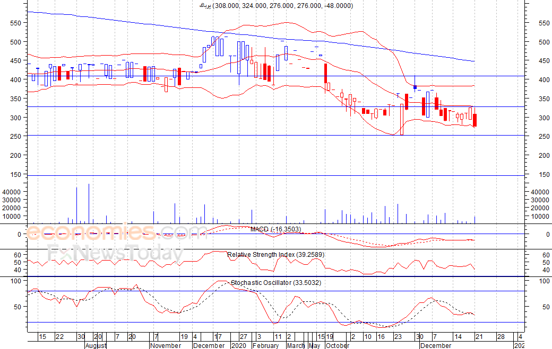Screen dimensions: 552x349
Task: Select the November month label
Action: [x=166, y=346]
